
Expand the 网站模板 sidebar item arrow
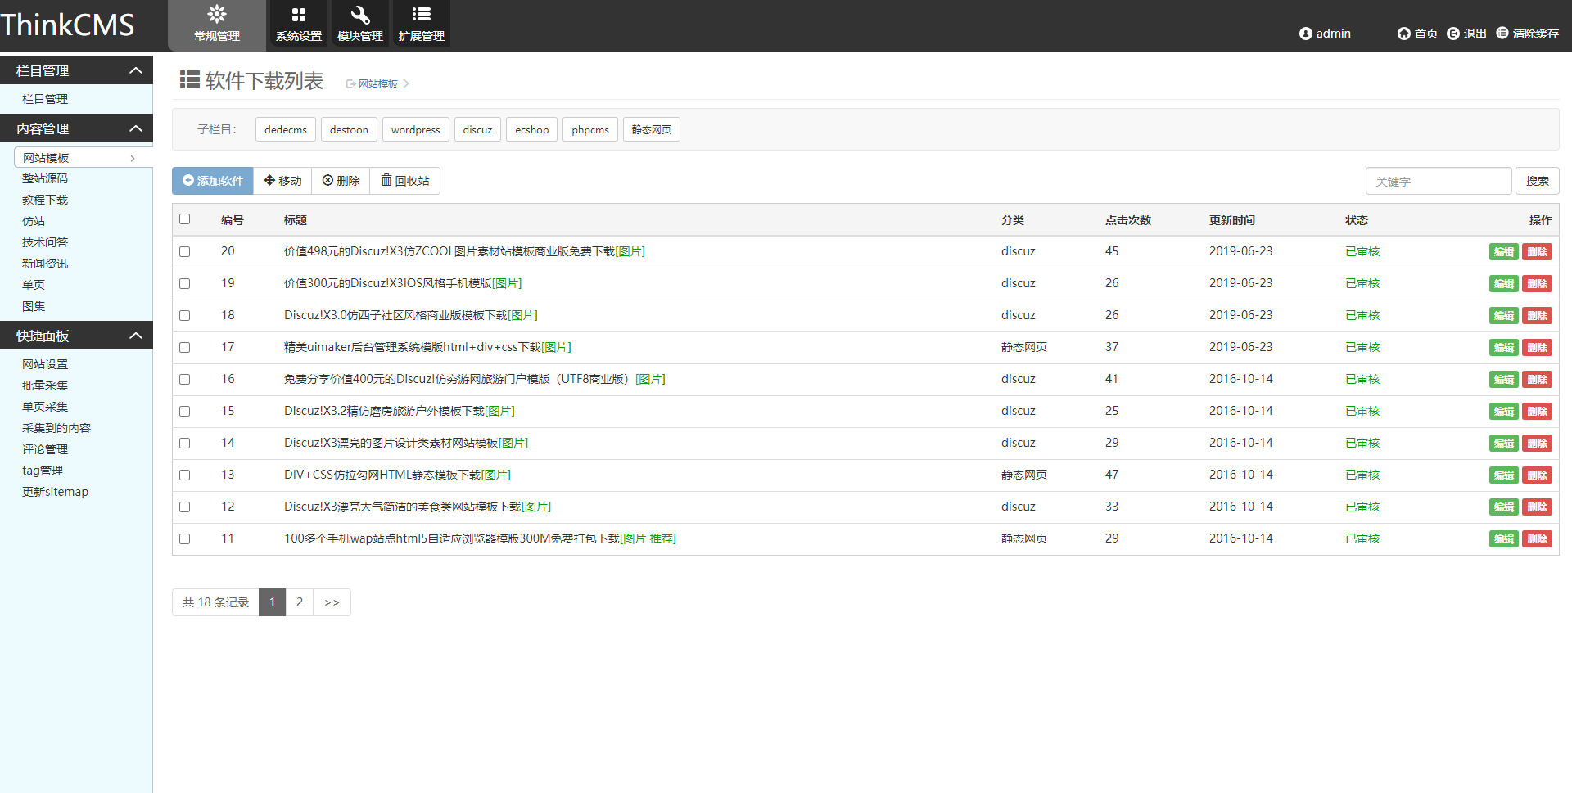(133, 158)
